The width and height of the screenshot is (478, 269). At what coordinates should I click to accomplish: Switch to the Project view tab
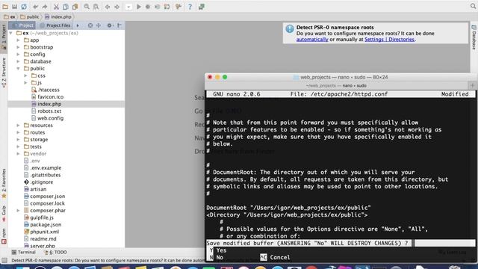22,25
